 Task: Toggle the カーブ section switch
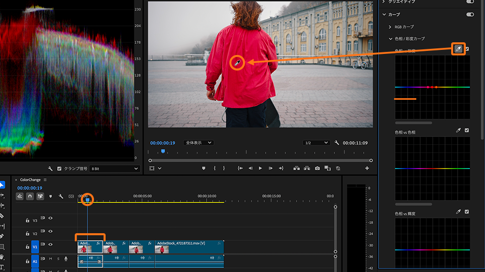pyautogui.click(x=470, y=15)
